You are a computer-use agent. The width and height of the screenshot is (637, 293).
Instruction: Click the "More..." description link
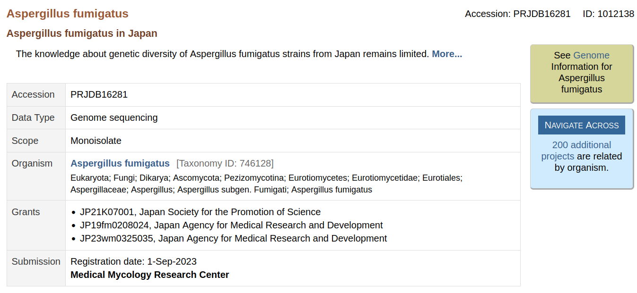click(x=446, y=54)
